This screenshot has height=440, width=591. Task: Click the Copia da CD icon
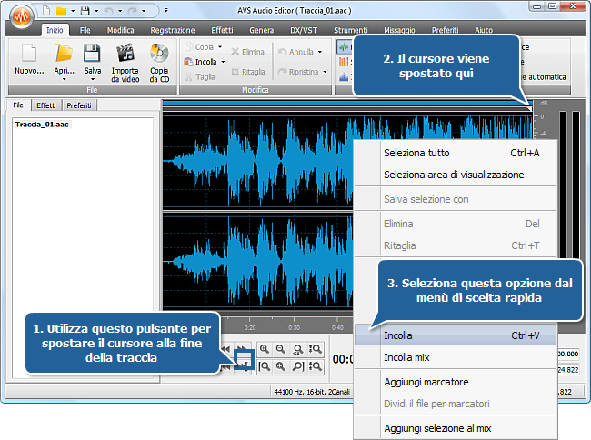[159, 54]
